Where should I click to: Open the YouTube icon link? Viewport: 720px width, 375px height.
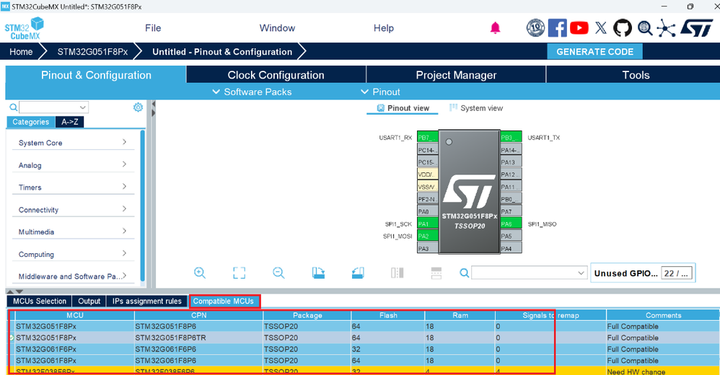click(579, 28)
